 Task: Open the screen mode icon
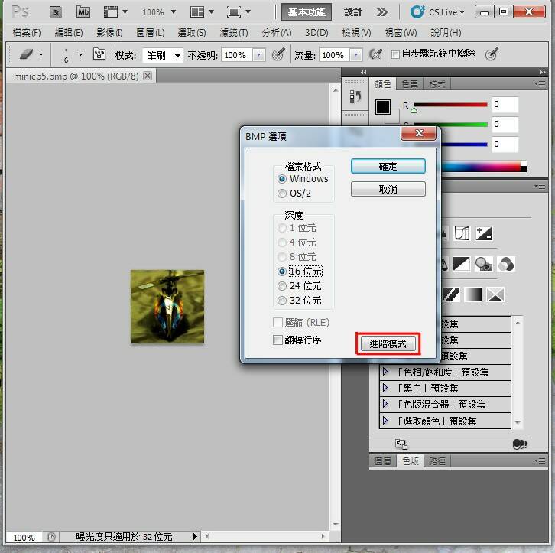pos(234,12)
